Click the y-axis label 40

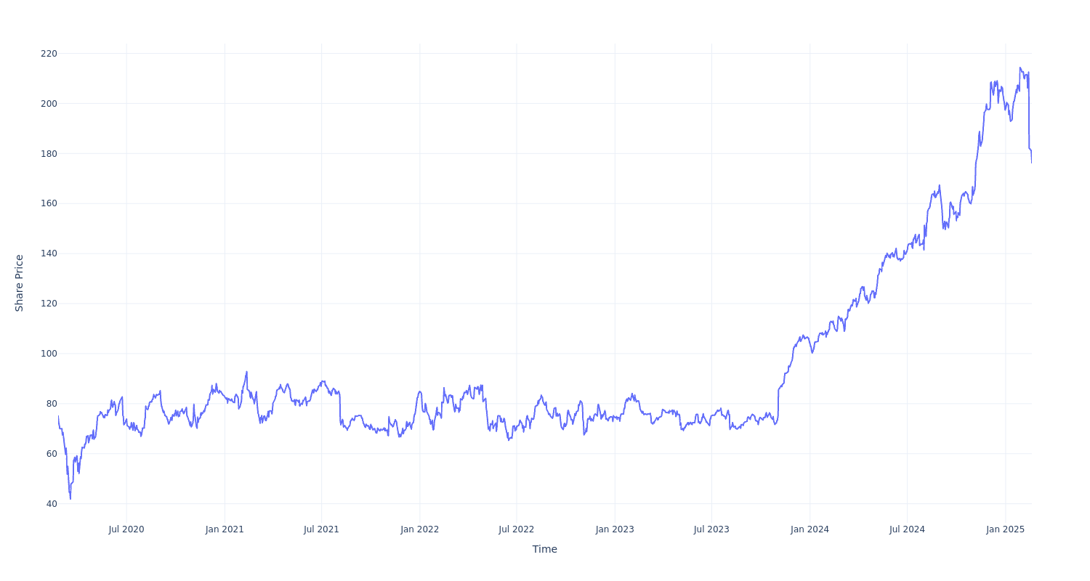coord(52,504)
